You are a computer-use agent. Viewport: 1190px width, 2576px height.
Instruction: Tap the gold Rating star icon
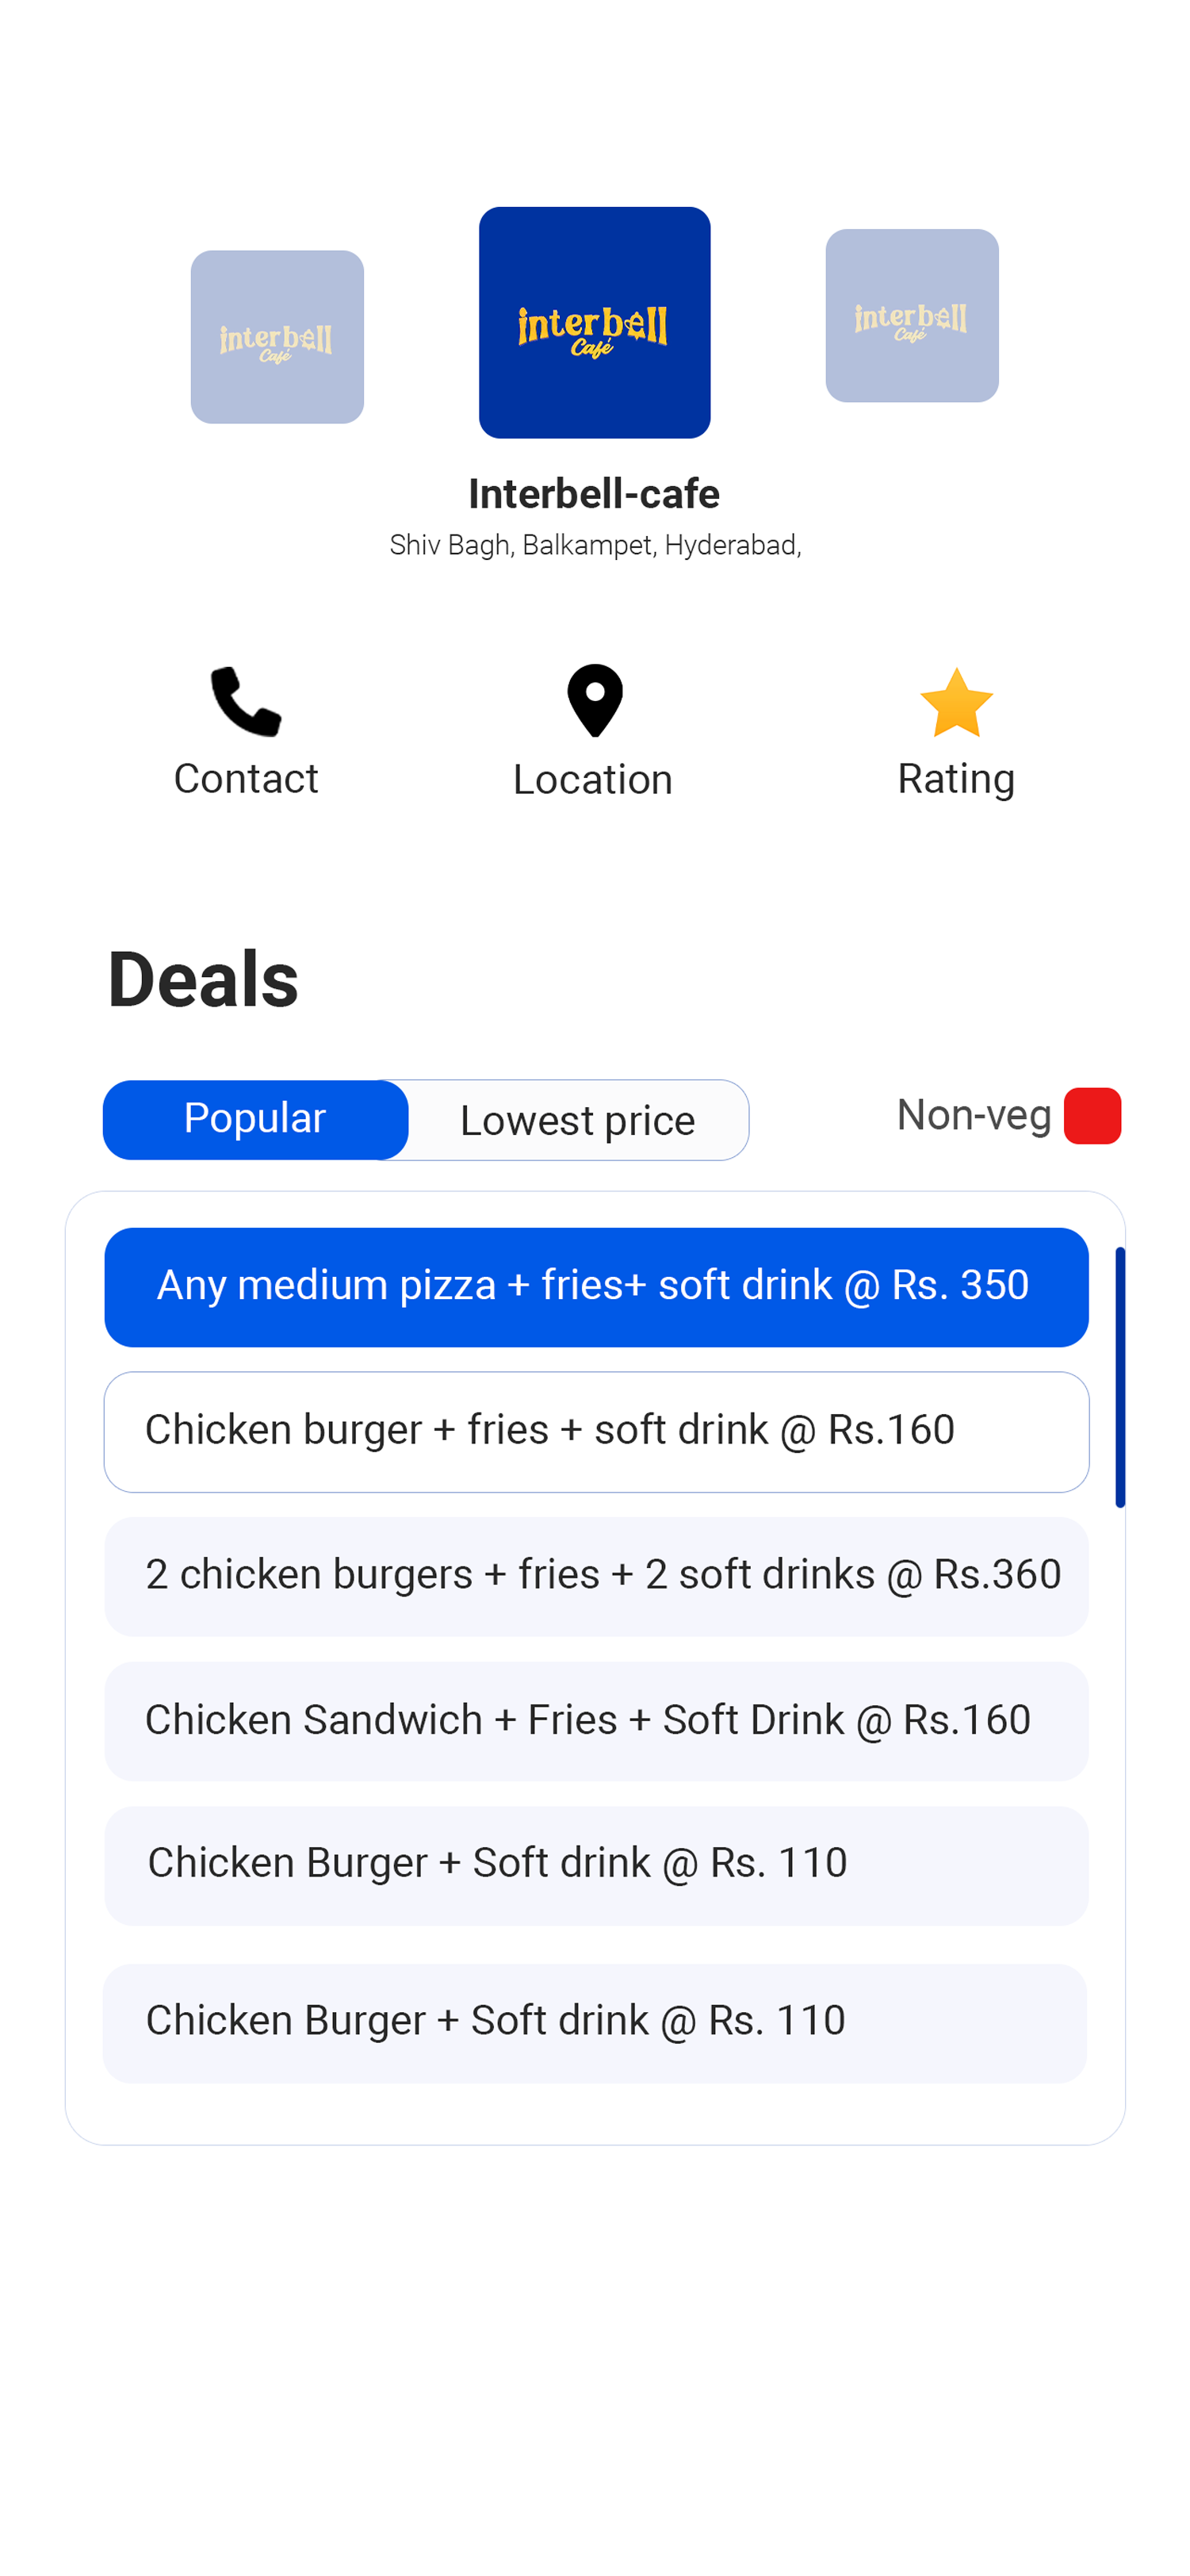[956, 702]
